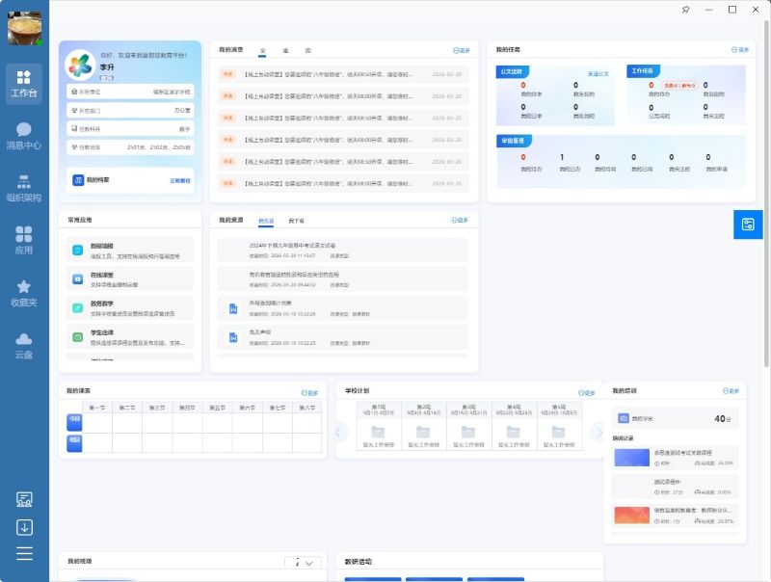Expand the 我的班级 class dropdown
This screenshot has height=582, width=771.
(303, 563)
